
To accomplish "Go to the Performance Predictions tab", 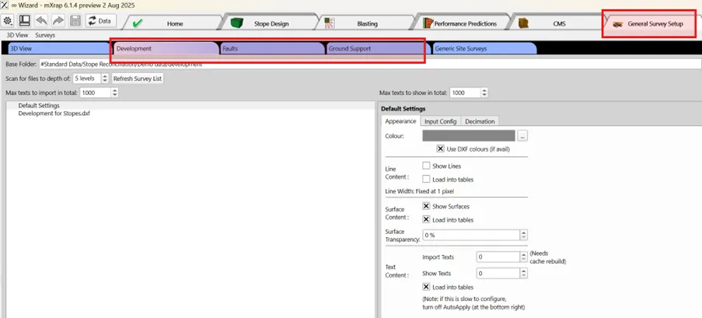I will (x=463, y=24).
